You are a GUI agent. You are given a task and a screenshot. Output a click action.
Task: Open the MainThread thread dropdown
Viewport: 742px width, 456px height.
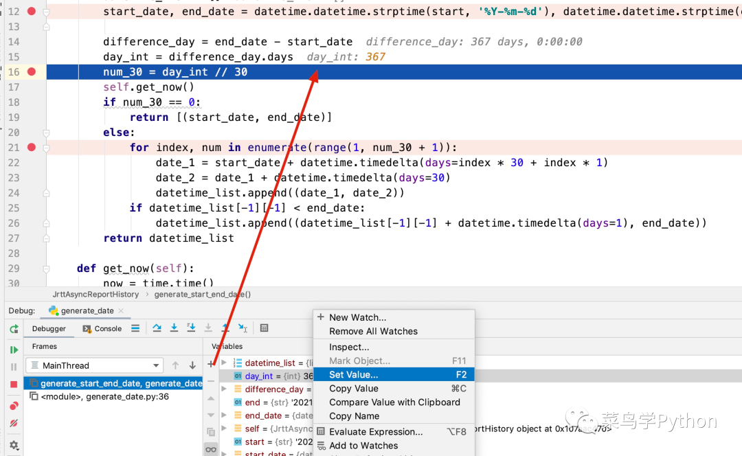click(95, 365)
